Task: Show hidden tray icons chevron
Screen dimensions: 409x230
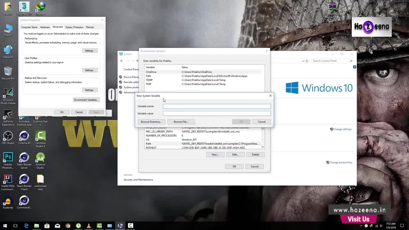Action: pos(361,226)
